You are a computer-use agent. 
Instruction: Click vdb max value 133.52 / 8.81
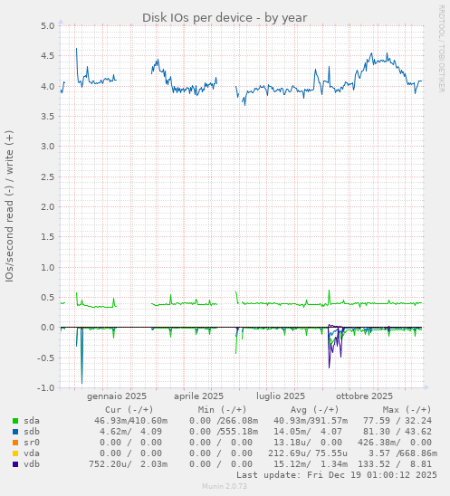[395, 464]
